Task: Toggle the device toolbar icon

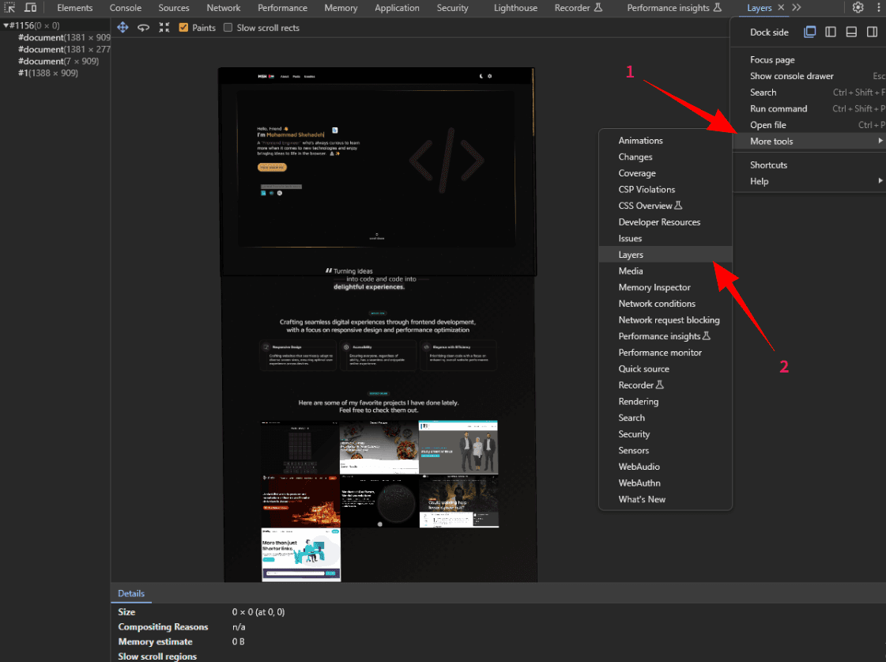Action: click(x=30, y=8)
